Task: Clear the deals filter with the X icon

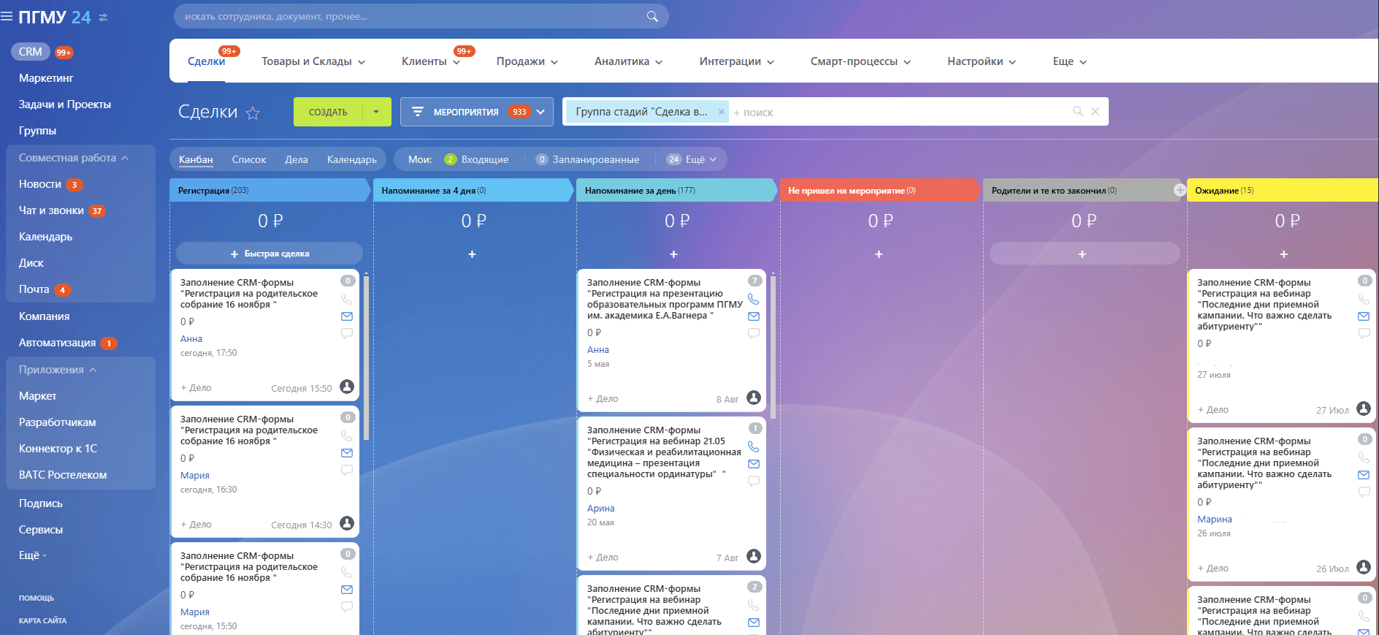Action: [x=1095, y=111]
